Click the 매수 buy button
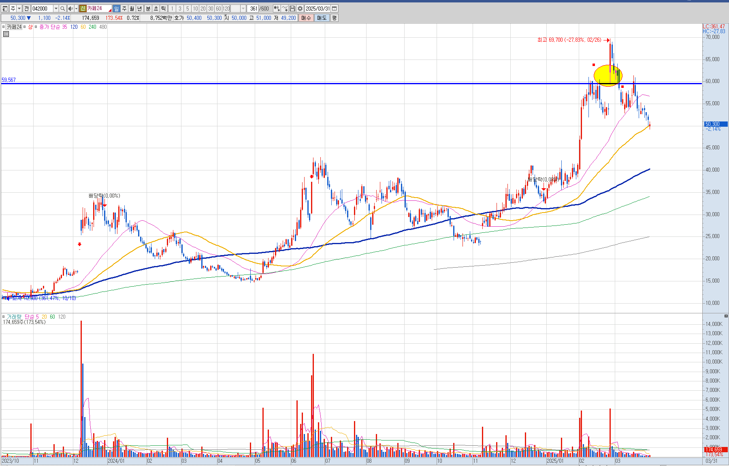This screenshot has width=729, height=466. (x=306, y=18)
